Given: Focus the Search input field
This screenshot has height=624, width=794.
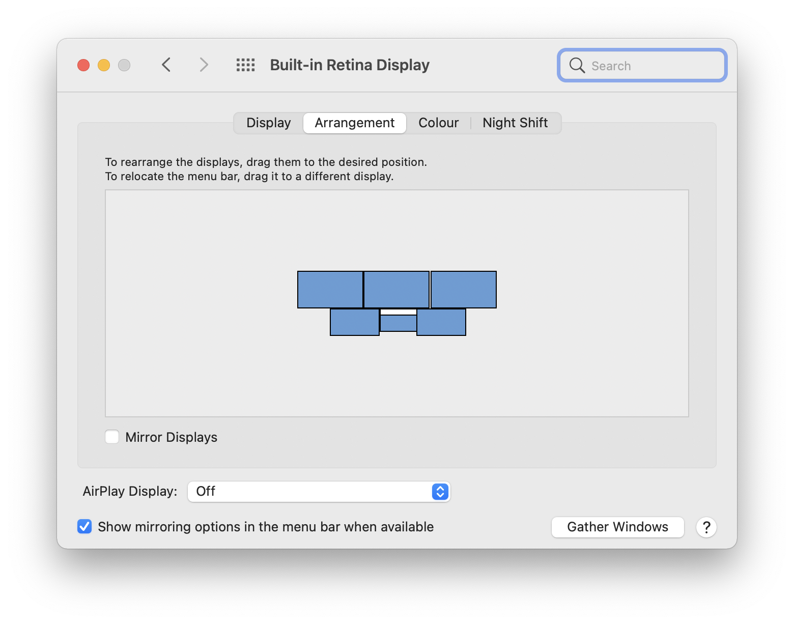Looking at the screenshot, I should [642, 65].
